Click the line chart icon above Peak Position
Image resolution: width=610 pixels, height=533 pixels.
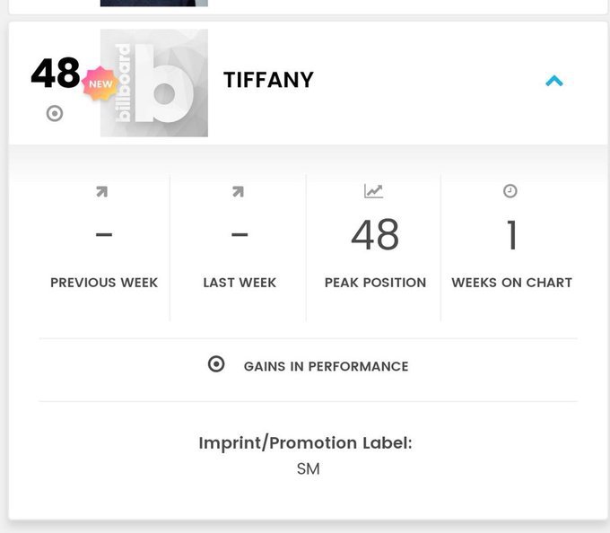[373, 191]
